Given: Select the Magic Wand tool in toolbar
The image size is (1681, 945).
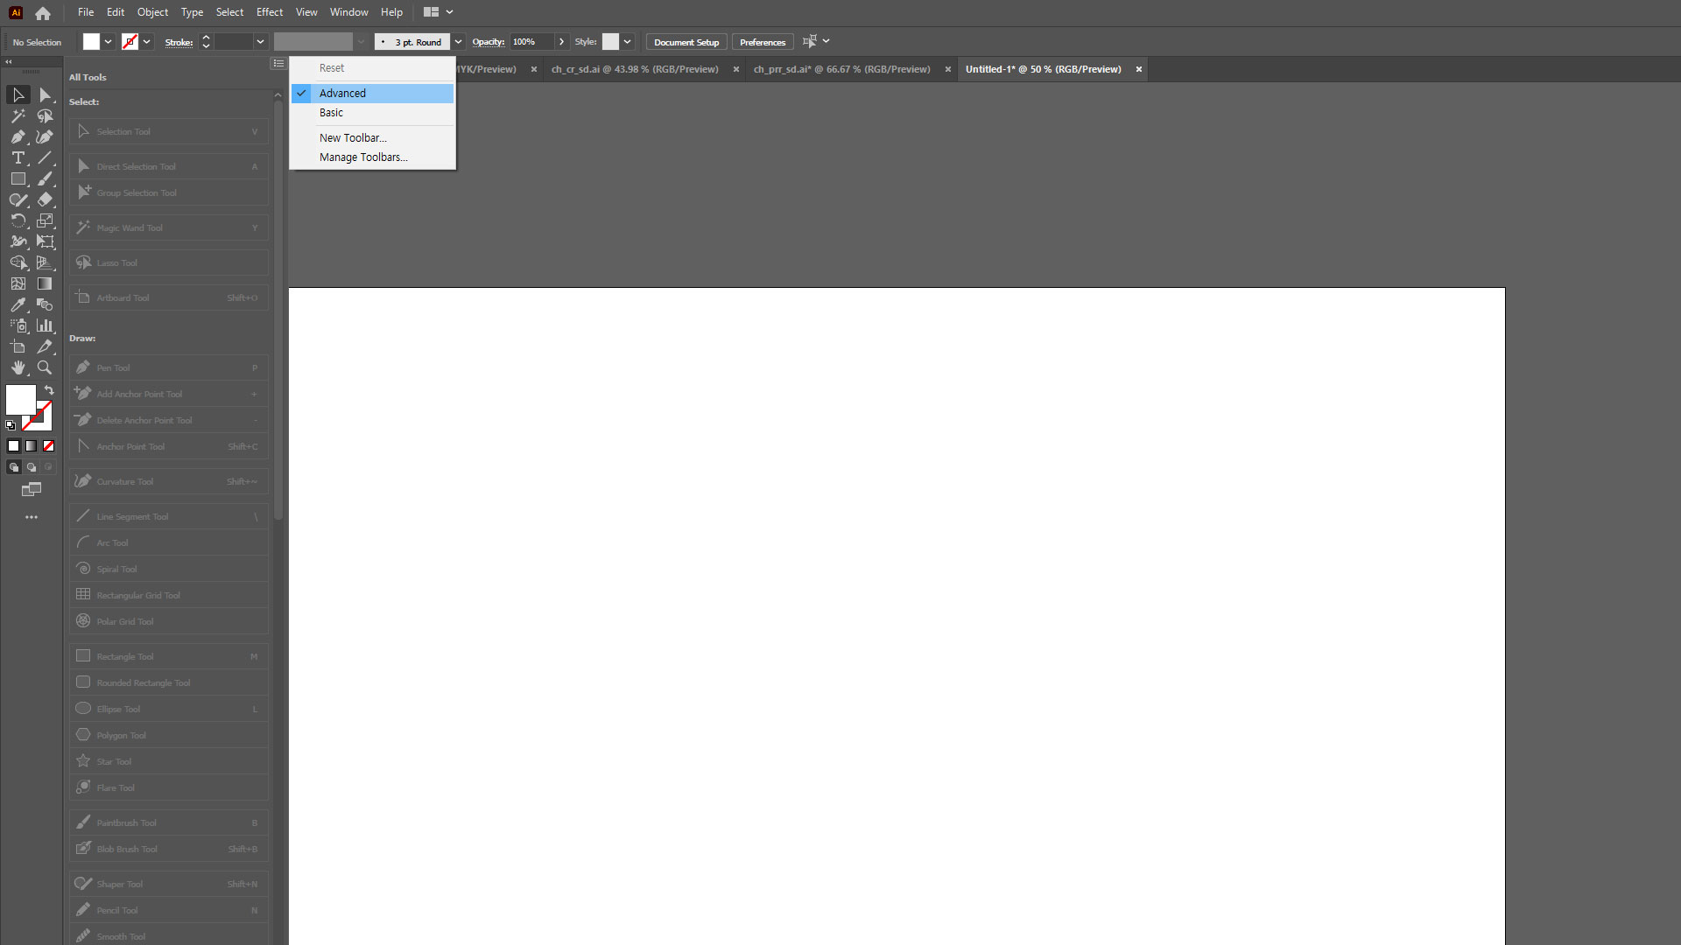Looking at the screenshot, I should [x=18, y=115].
